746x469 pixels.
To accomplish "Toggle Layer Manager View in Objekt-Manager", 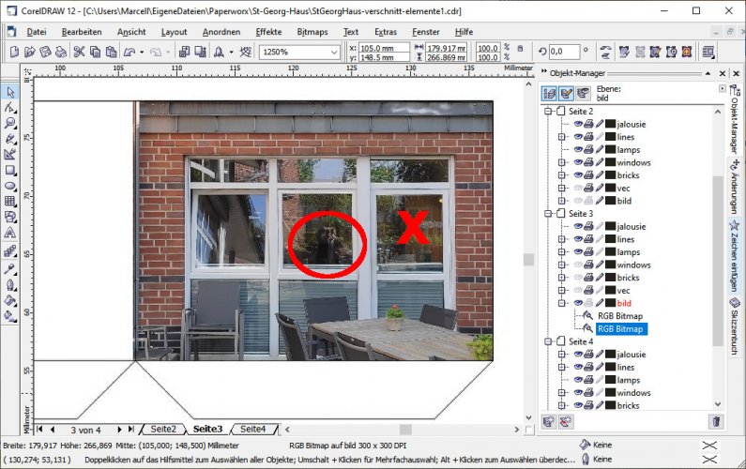I will click(x=584, y=93).
